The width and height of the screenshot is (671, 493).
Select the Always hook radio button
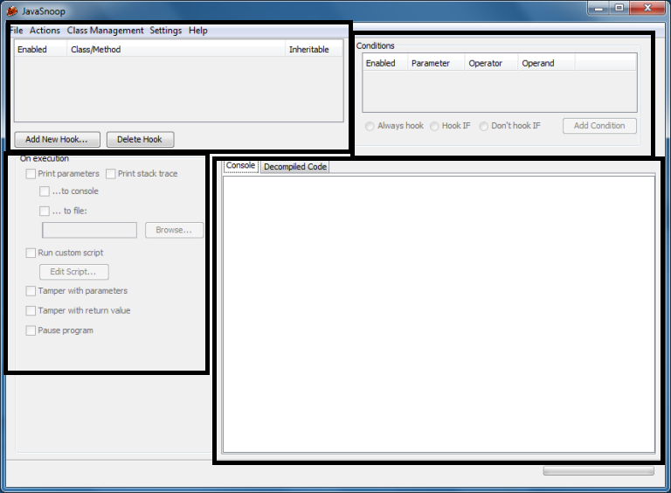tap(370, 126)
